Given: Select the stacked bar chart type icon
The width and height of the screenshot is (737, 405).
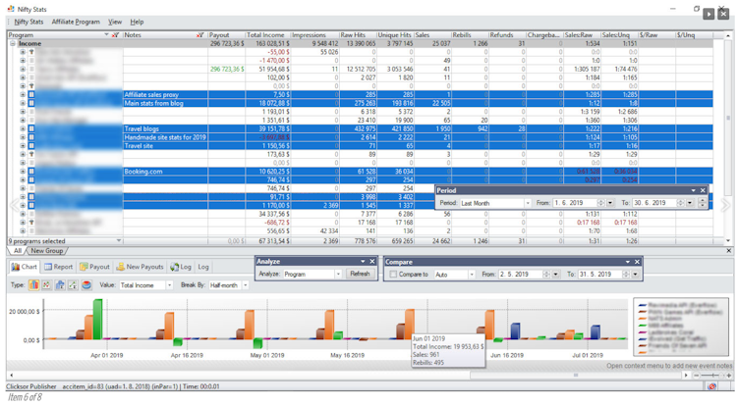Looking at the screenshot, I should point(60,284).
